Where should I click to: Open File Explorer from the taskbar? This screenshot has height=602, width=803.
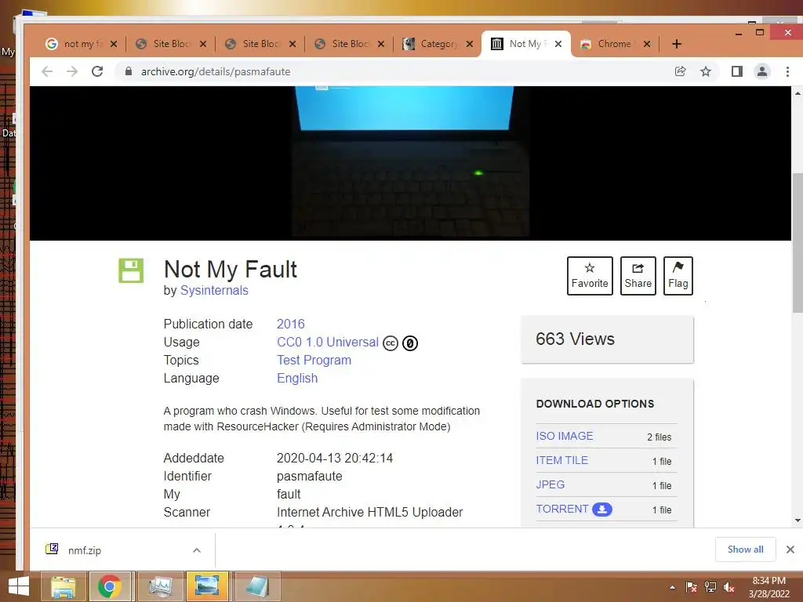pos(63,586)
